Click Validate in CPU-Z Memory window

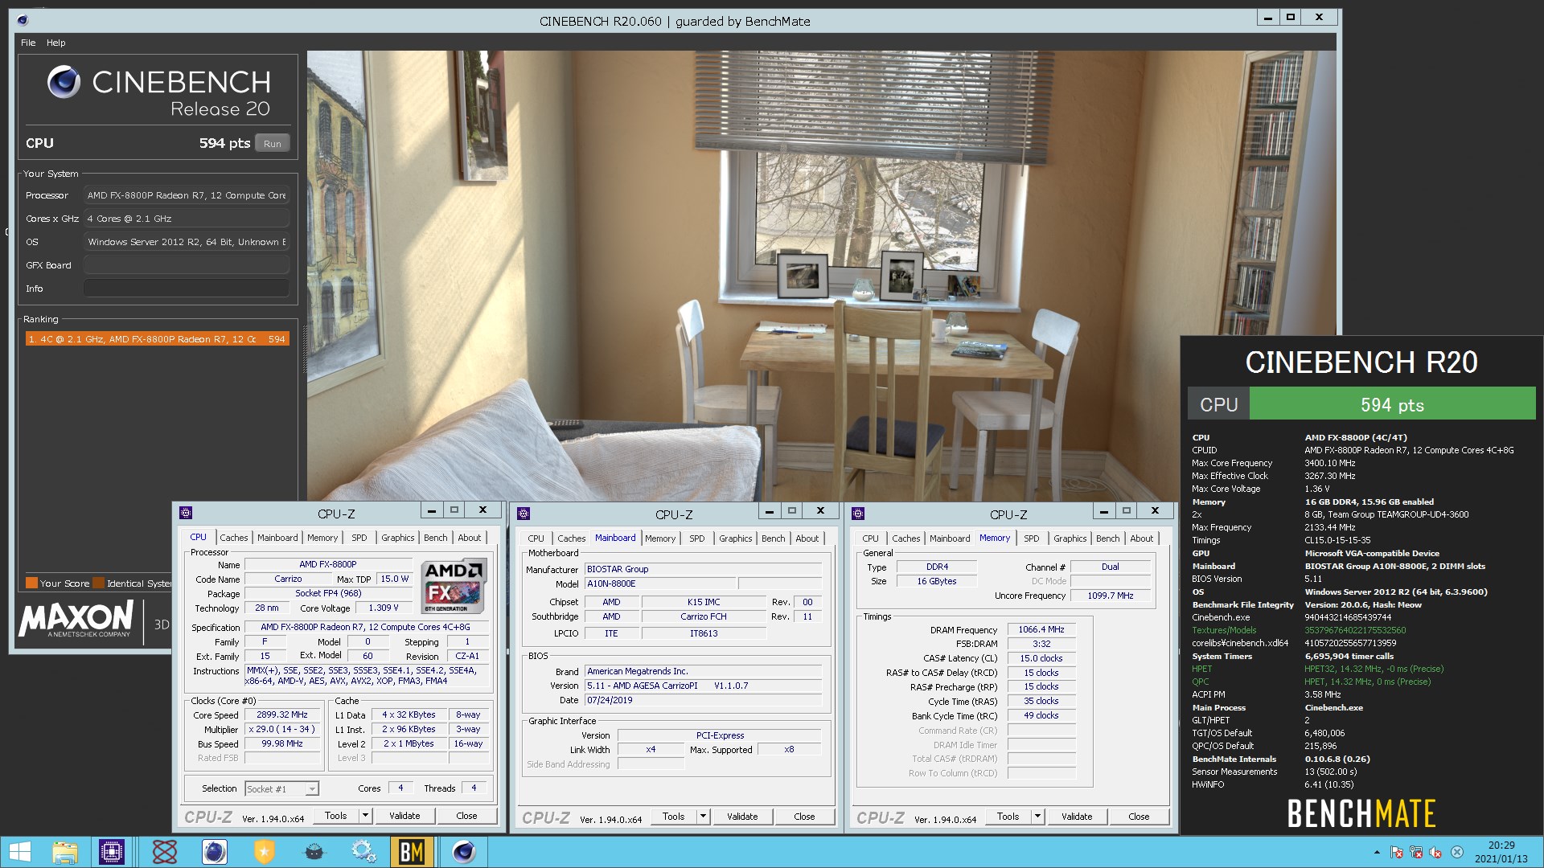[1077, 817]
